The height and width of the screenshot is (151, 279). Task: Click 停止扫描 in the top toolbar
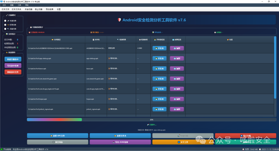pyautogui.click(x=38, y=9)
